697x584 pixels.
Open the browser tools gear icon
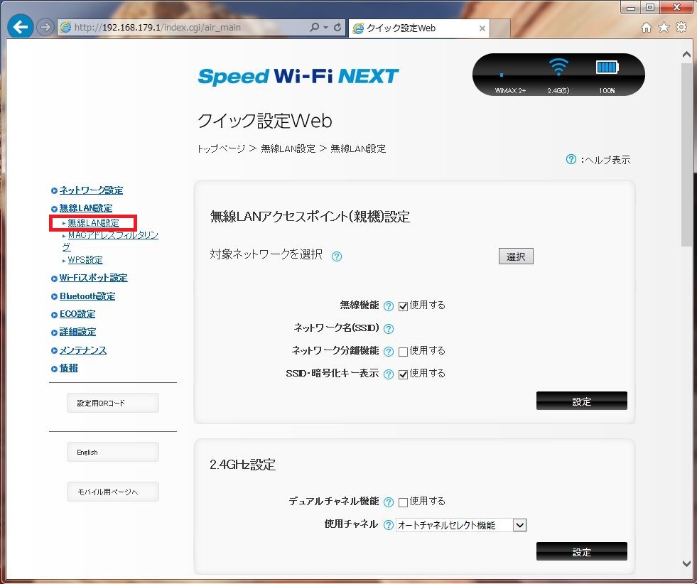pyautogui.click(x=681, y=28)
